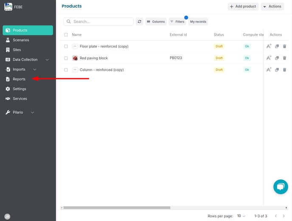
Task: Click the Pilario wrench icon
Action: [x=8, y=112]
